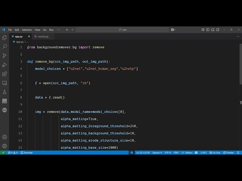Click app.py in the breadcrumb
The width and height of the screenshot is (242, 181).
point(20,42)
